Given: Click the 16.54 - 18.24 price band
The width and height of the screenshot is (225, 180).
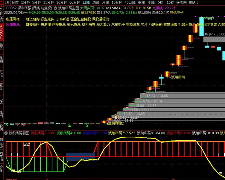Looking at the screenshot, I should (x=151, y=101).
